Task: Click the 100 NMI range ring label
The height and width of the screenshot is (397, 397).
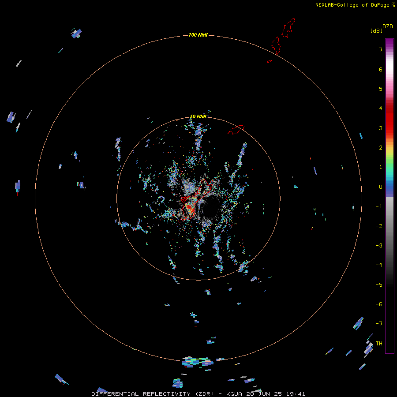Action: [198, 35]
